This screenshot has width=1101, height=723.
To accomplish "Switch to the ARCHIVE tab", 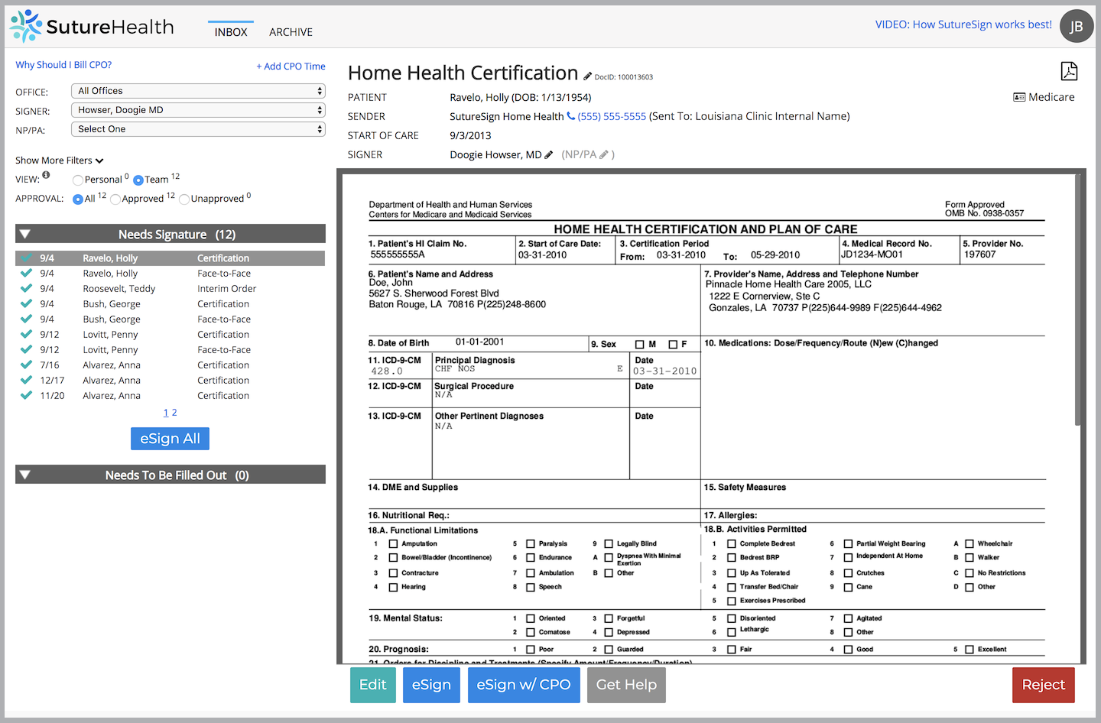I will click(x=291, y=32).
